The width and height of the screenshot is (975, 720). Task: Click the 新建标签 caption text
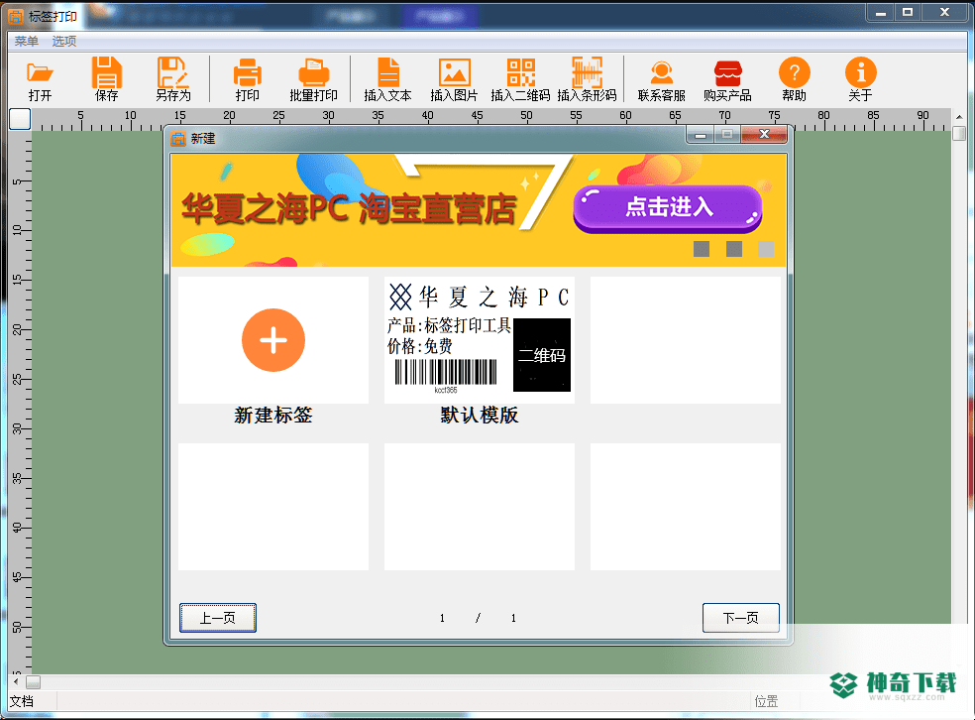coord(273,416)
